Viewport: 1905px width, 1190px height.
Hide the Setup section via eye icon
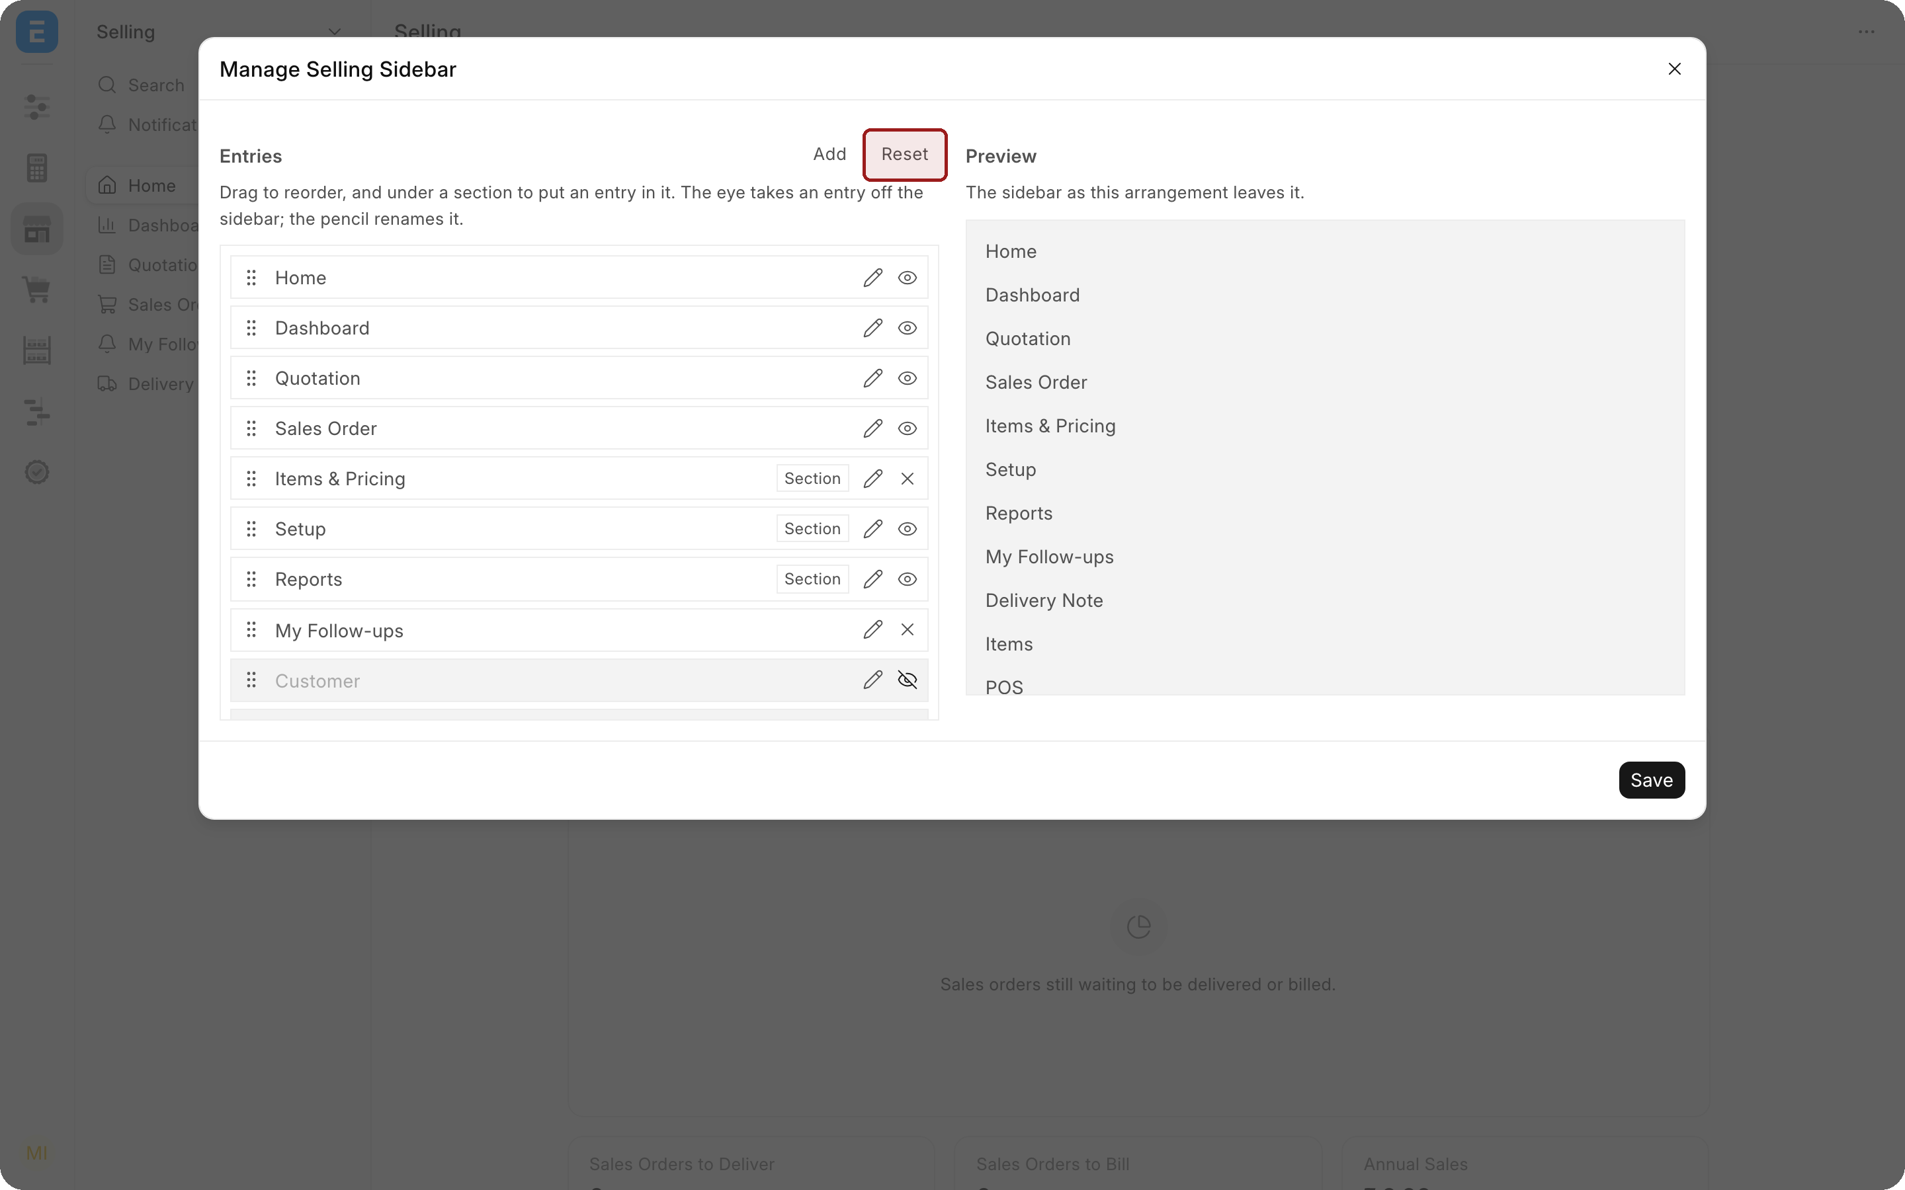click(x=907, y=529)
